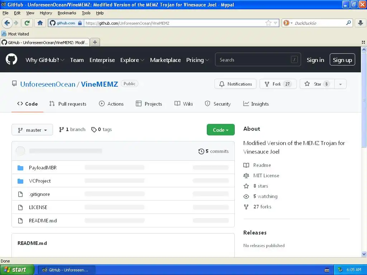This screenshot has height=275, width=367.
Task: Open the Wiki tab
Action: pyautogui.click(x=183, y=104)
